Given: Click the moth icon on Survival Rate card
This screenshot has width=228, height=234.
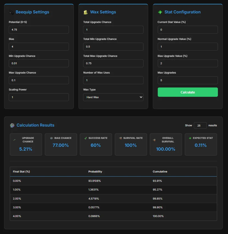Looking at the screenshot, I should click(120, 138).
